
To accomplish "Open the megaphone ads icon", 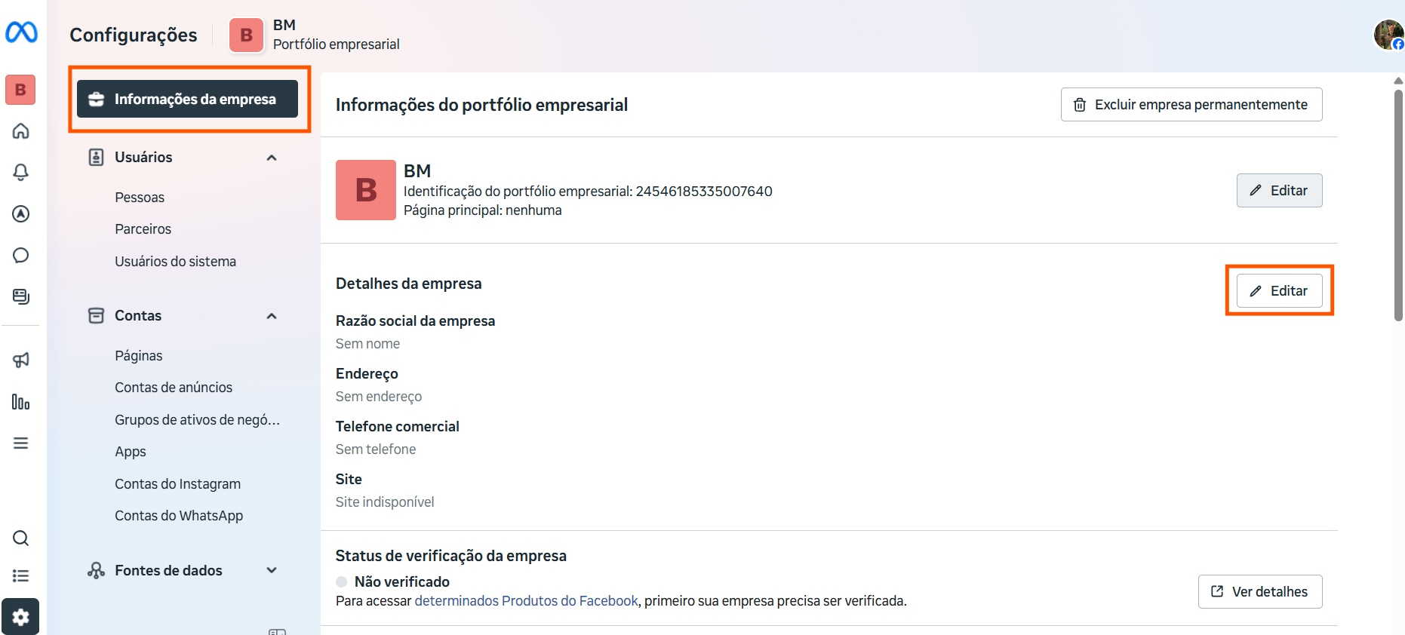I will [x=21, y=360].
